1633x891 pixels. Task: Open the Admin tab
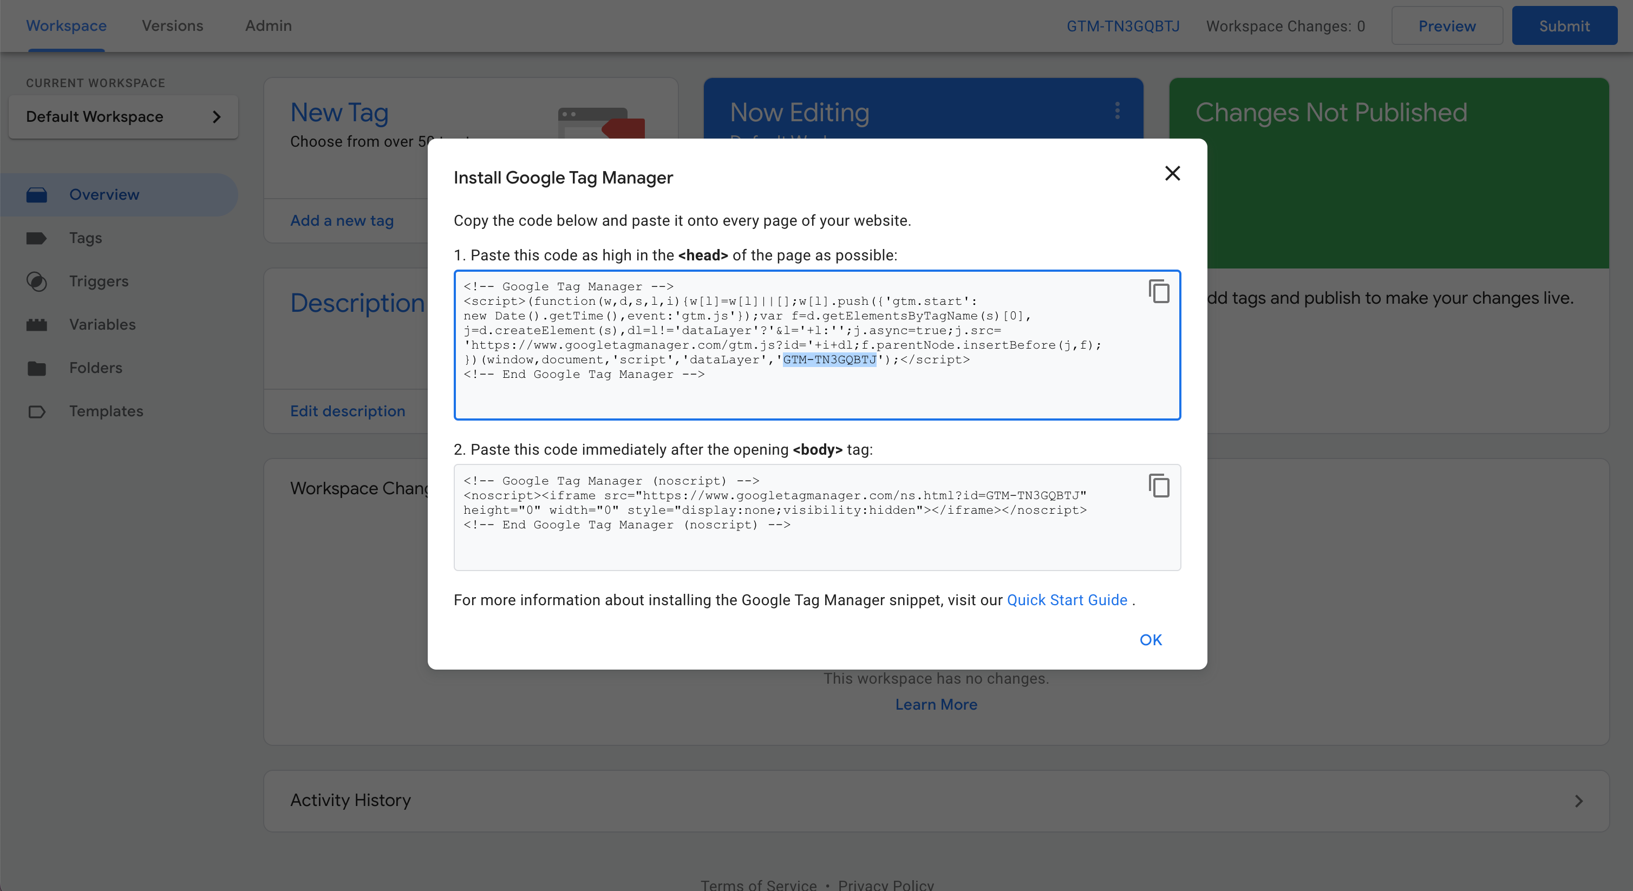pyautogui.click(x=269, y=25)
